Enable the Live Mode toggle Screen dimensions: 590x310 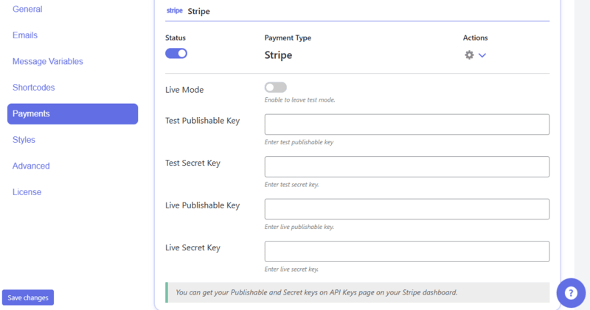coord(275,88)
